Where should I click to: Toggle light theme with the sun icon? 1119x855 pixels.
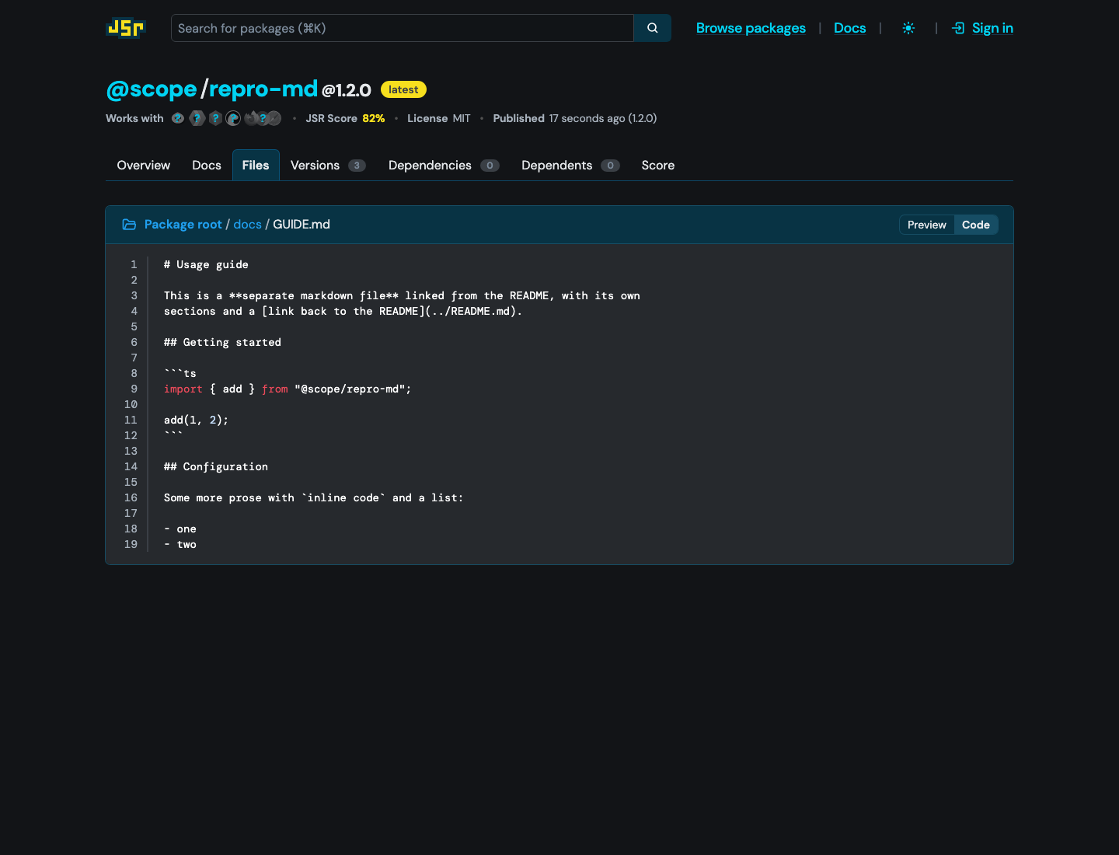tap(908, 28)
